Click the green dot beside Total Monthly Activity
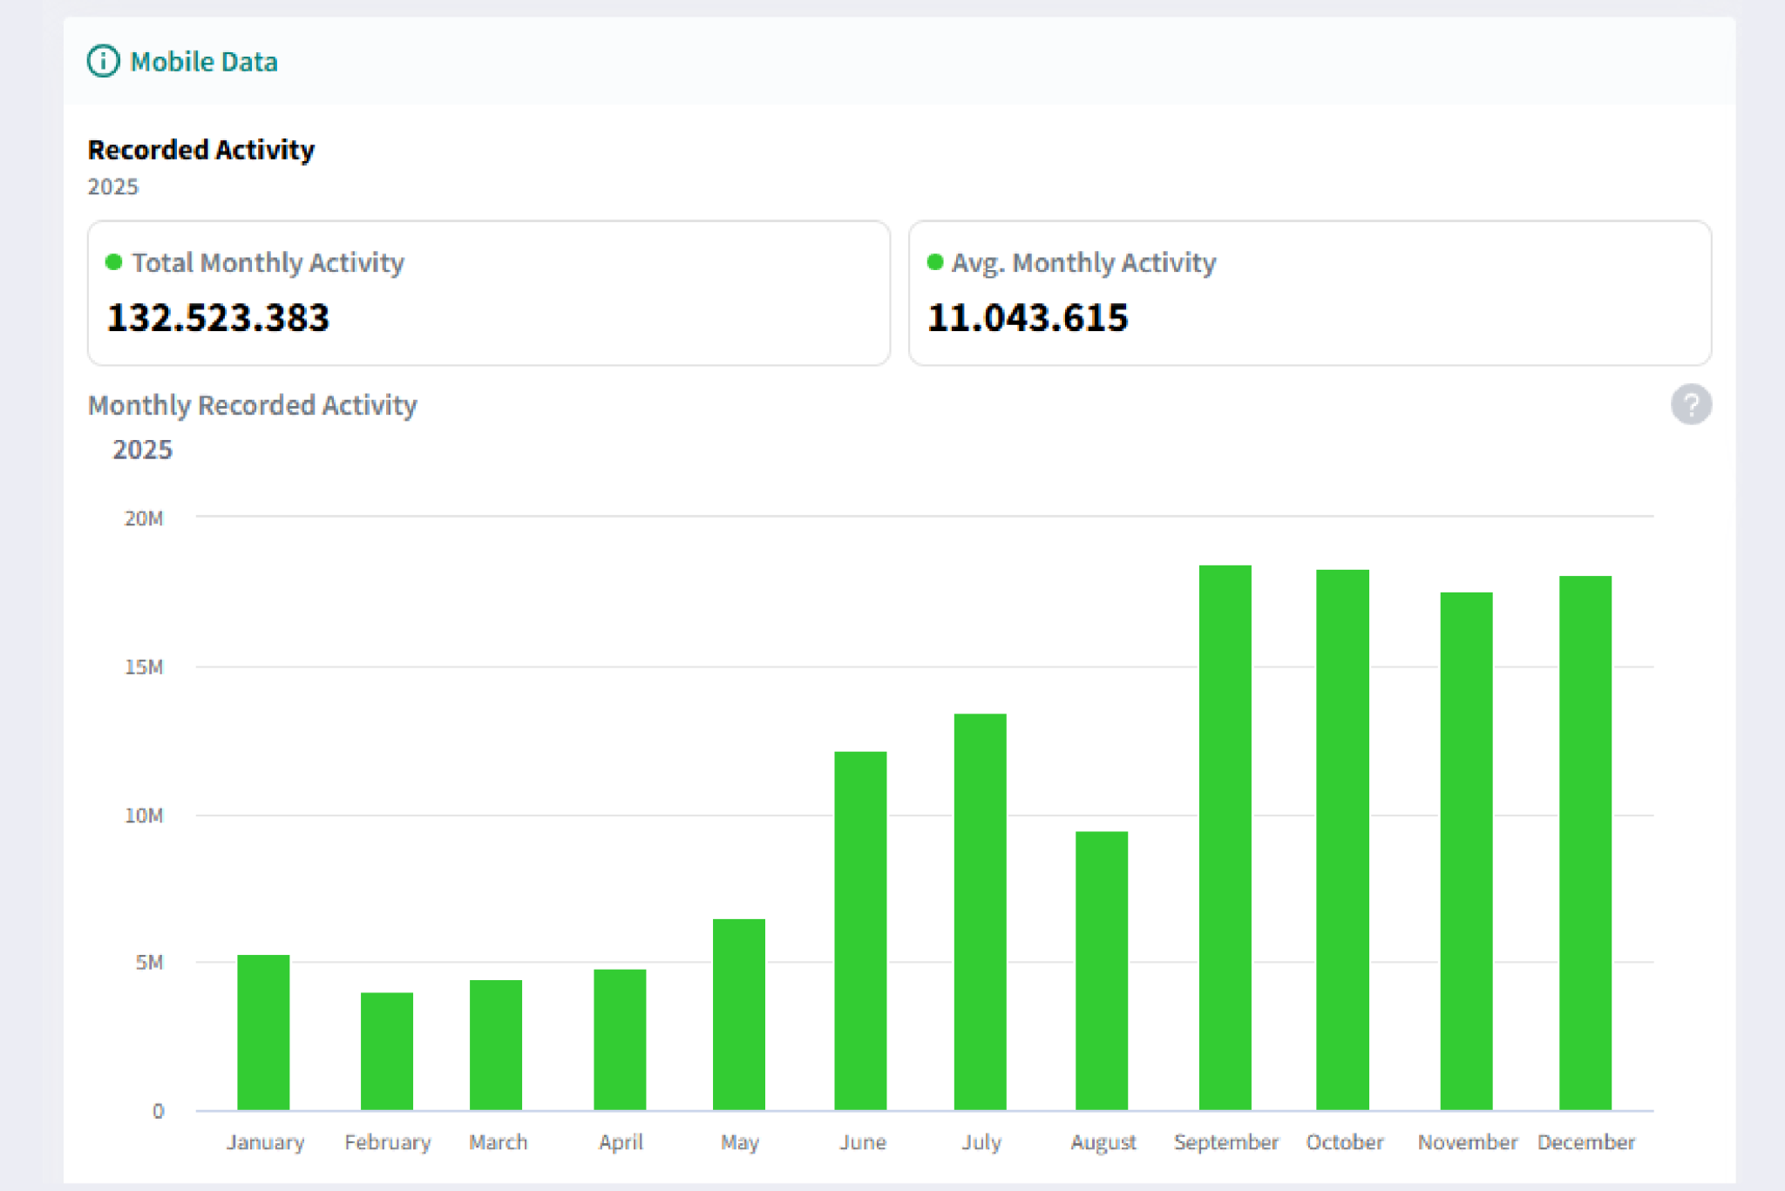 click(x=113, y=262)
